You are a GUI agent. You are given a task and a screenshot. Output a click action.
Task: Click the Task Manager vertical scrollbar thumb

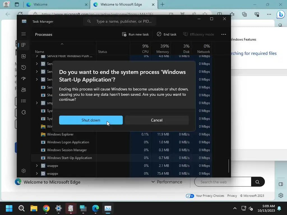click(229, 166)
